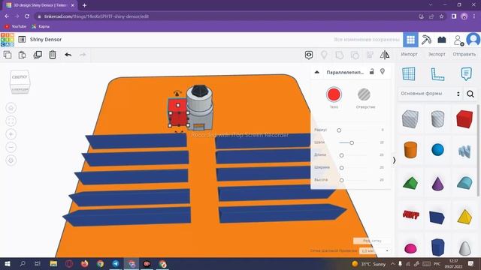The image size is (481, 270).
Task: Zoom out with minus button
Action: tap(11, 147)
